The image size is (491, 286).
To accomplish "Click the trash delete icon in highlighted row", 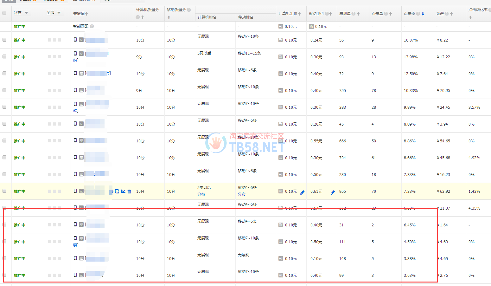I will tap(129, 192).
